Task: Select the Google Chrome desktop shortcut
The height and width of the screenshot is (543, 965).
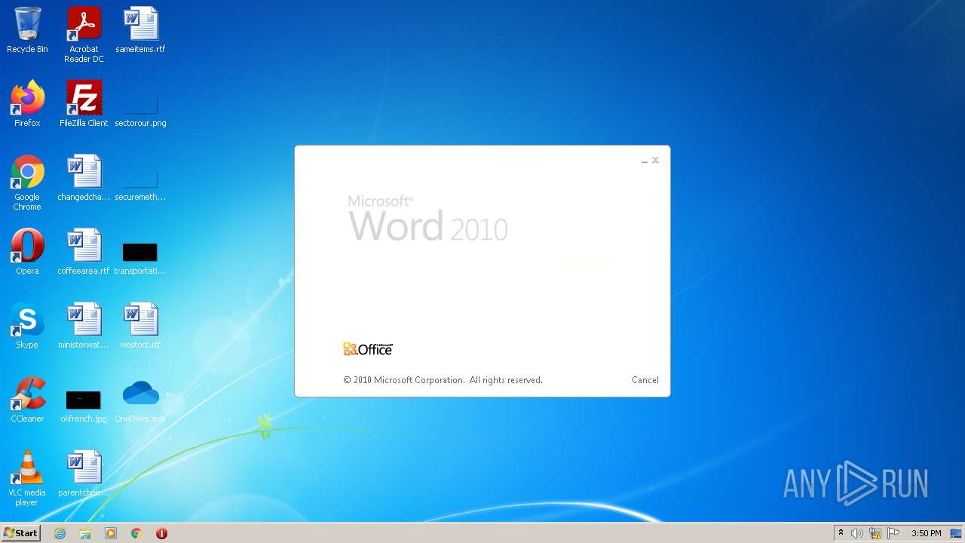Action: [x=27, y=183]
